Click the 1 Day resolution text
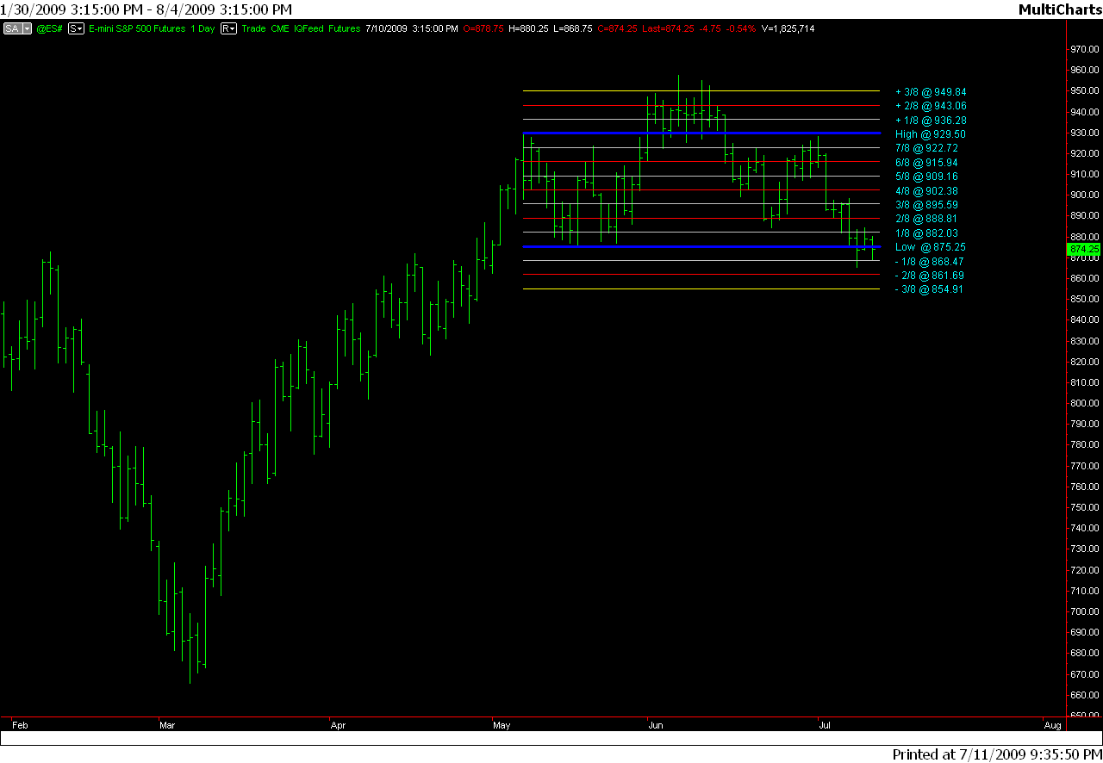1103x763 pixels. click(x=203, y=28)
